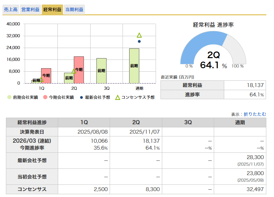This screenshot has width=274, height=197.
Task: Click the 18,137 value in 2Q table column
Action: pos(151,141)
